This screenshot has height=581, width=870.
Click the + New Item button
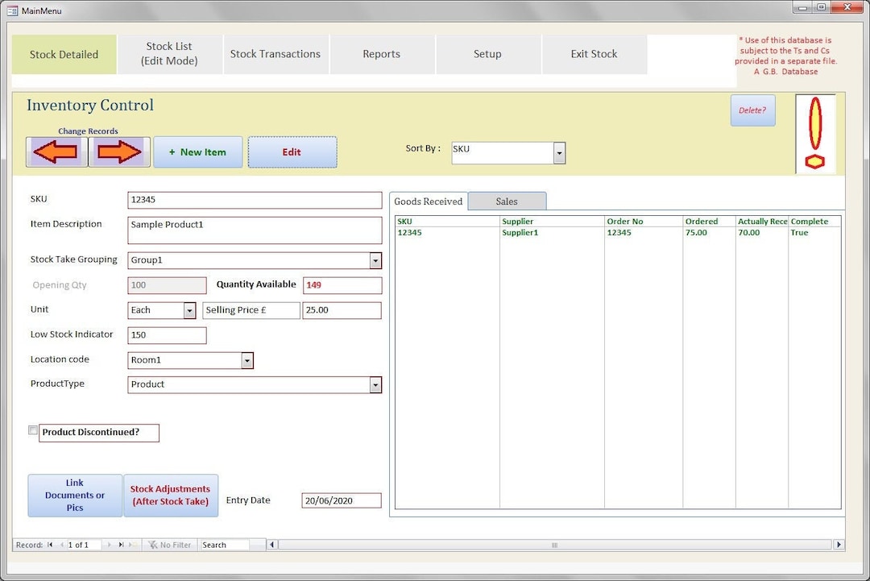pos(197,151)
